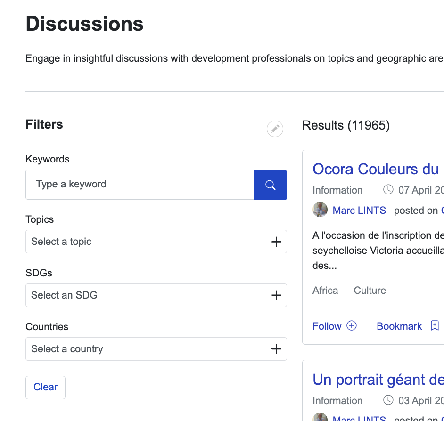Click the bookmark ribbon icon
Image resolution: width=444 pixels, height=421 pixels.
point(435,326)
